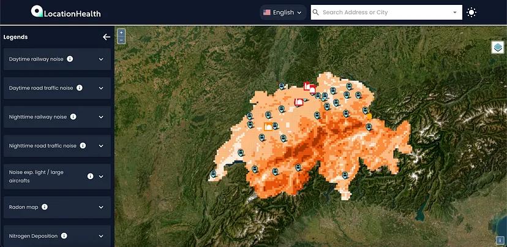The width and height of the screenshot is (507, 247).
Task: Select the orange building marker on map
Action: tap(268, 127)
